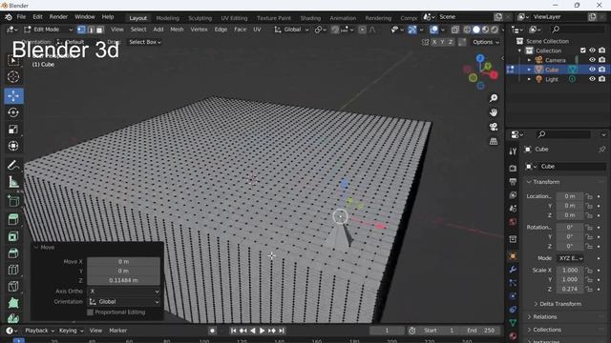
Task: Click the viewport zoom magnifier icon
Action: click(494, 98)
